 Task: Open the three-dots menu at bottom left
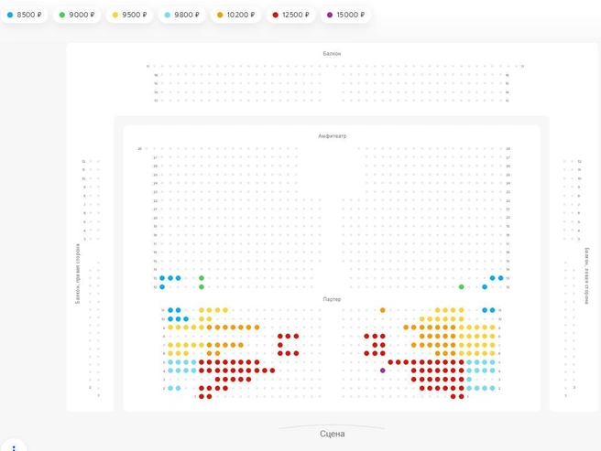coord(14,447)
